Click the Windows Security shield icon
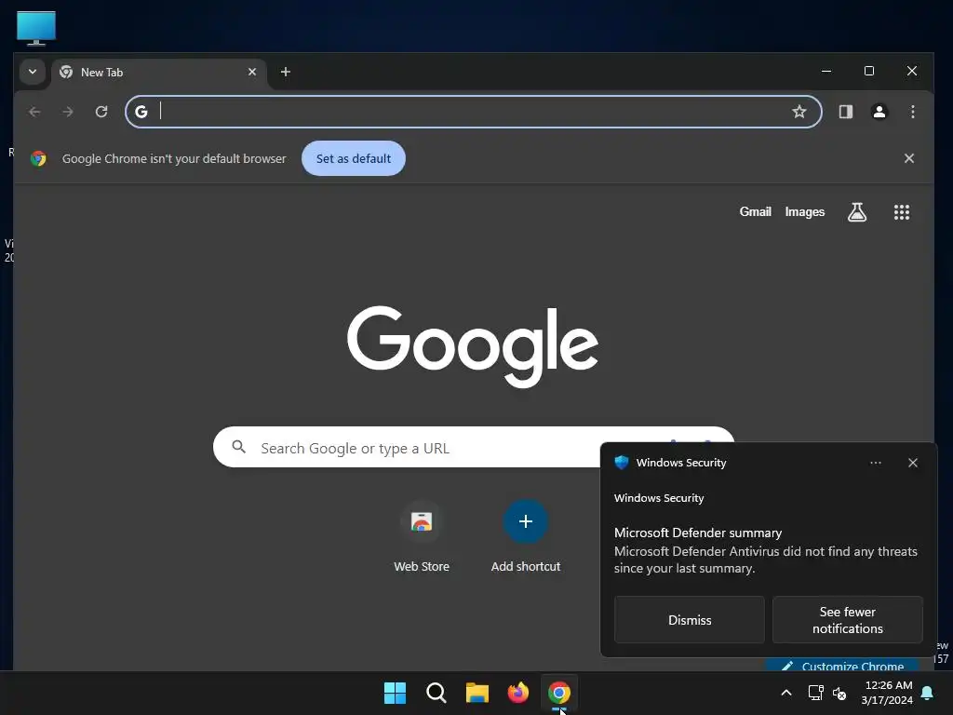Image resolution: width=953 pixels, height=715 pixels. coord(621,463)
